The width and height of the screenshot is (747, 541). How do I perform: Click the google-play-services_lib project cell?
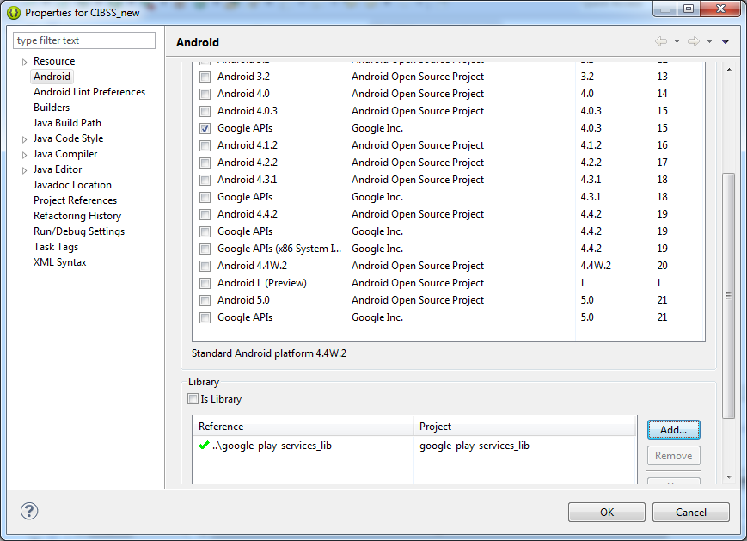(474, 446)
